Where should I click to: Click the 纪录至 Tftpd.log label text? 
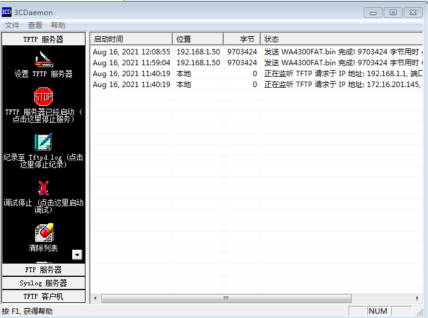pyautogui.click(x=44, y=161)
